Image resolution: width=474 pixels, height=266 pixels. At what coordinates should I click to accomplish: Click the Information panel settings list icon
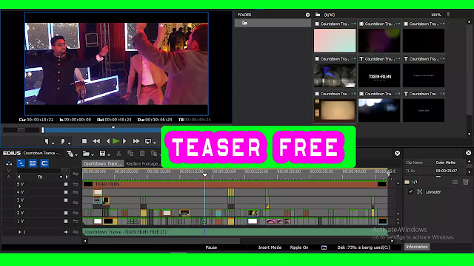tap(455, 183)
